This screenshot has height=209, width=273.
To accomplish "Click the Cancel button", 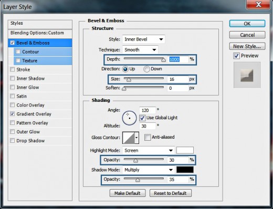I will pos(247,35).
